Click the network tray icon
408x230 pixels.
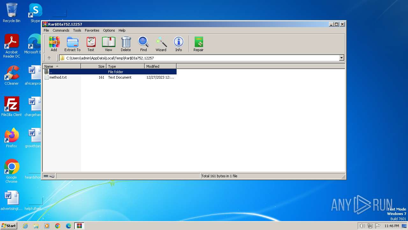click(x=370, y=226)
